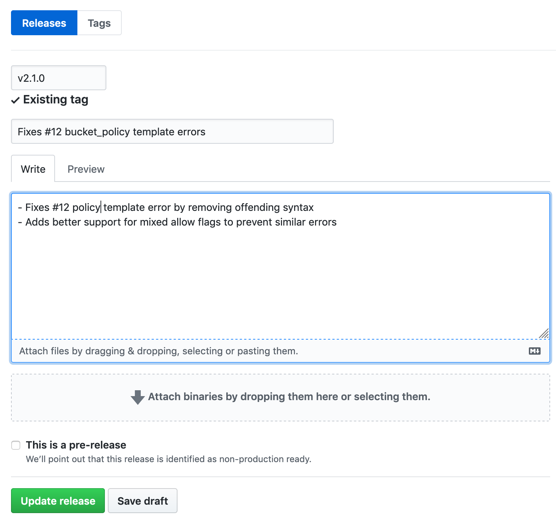The width and height of the screenshot is (556, 523).
Task: Switch to the Releases tab
Action: (44, 23)
